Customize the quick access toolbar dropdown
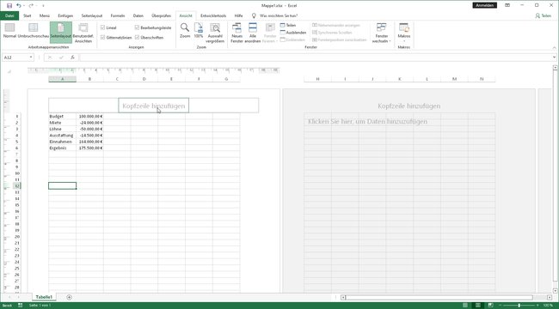559x309 pixels. click(43, 5)
